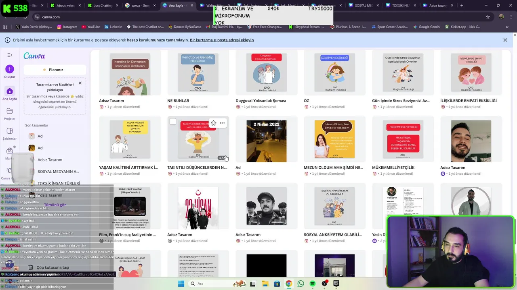
Task: Open İLİŞKİLERDE EMPATİ EKSİKLİĞİ design thumbnail
Action: [x=471, y=73]
